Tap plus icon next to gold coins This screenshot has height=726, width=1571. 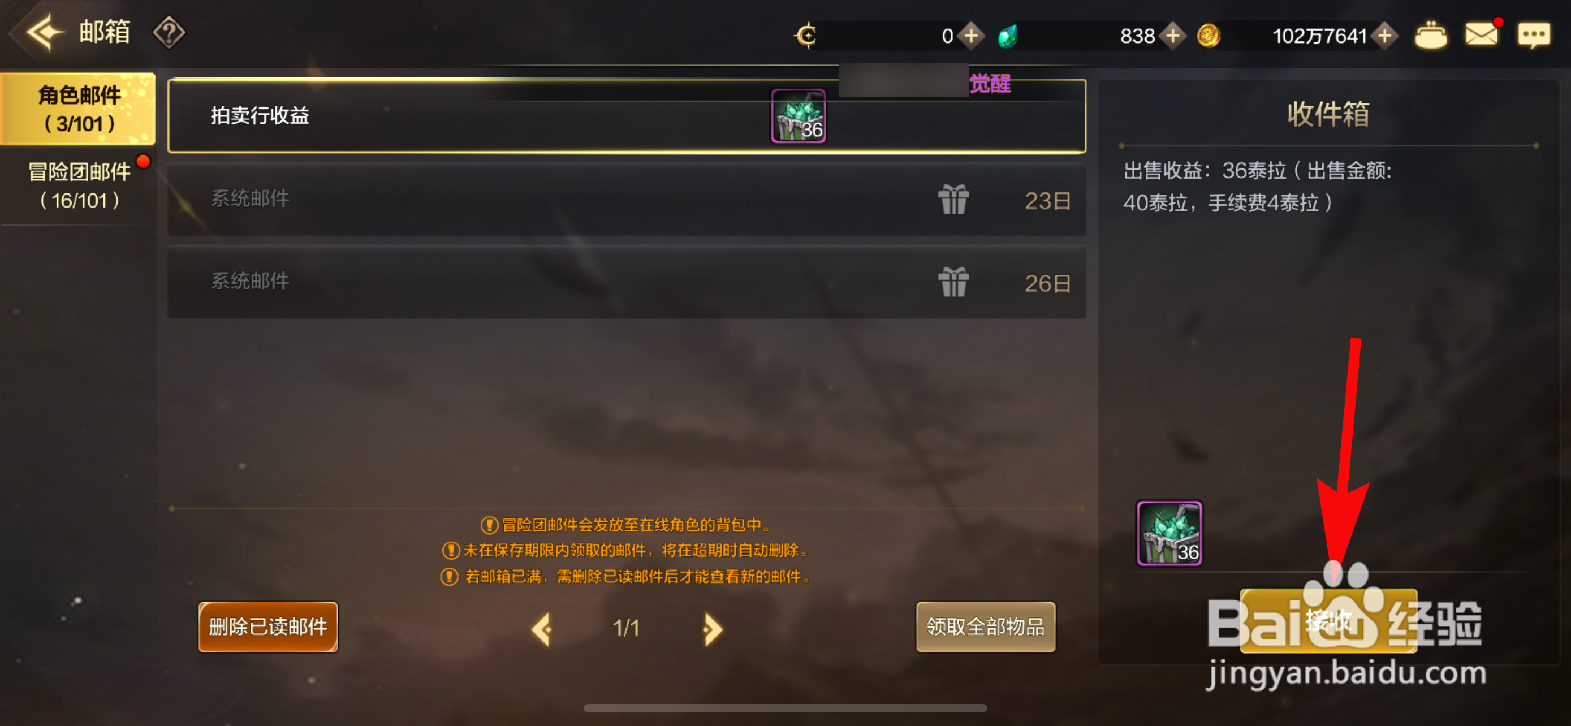1384,36
